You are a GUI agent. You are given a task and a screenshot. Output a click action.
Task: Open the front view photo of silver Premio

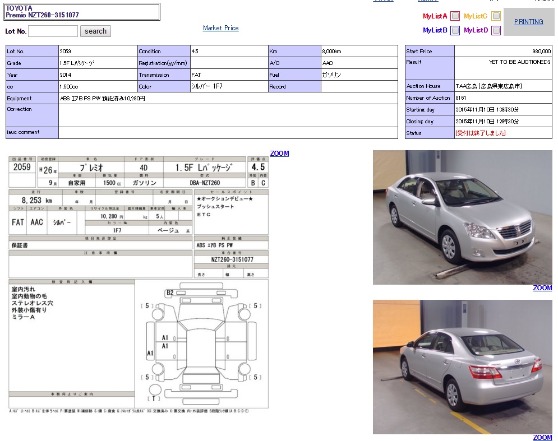click(x=462, y=217)
